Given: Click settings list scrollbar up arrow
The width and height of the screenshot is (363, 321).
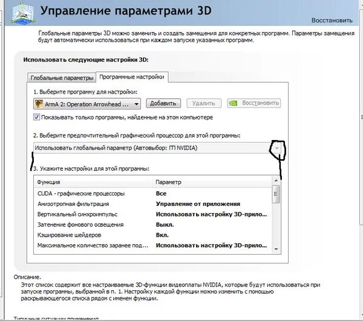Looking at the screenshot, I should tap(276, 180).
